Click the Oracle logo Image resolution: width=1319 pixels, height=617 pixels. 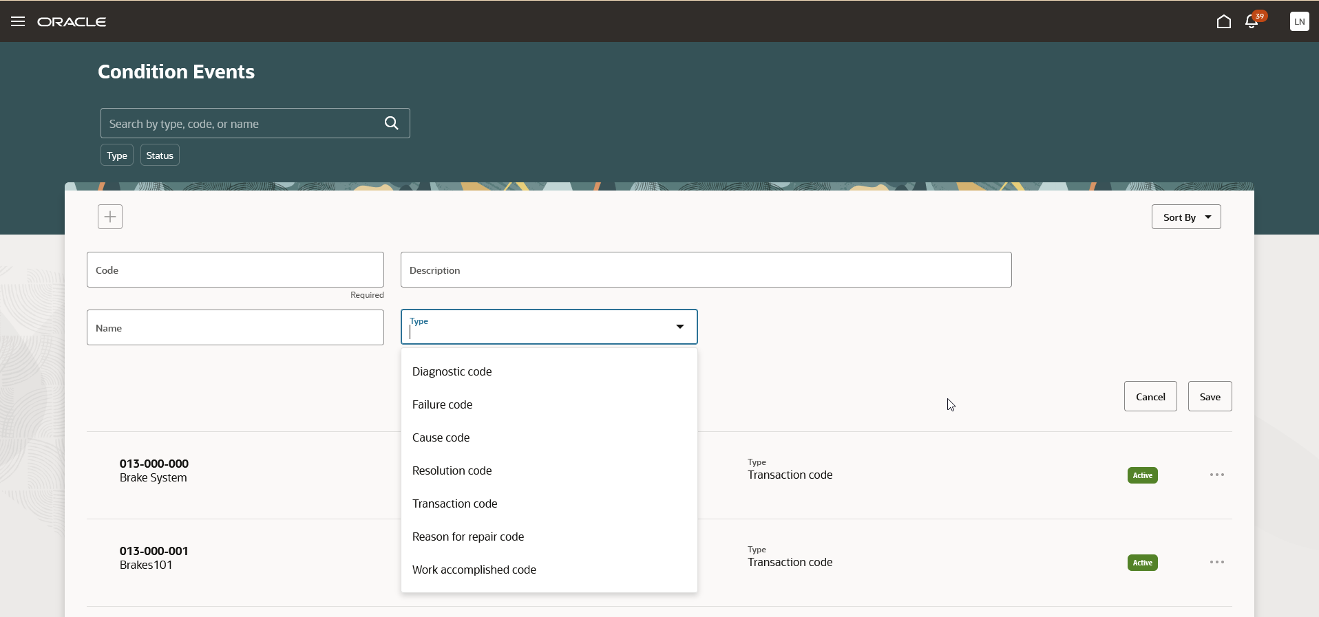72,22
